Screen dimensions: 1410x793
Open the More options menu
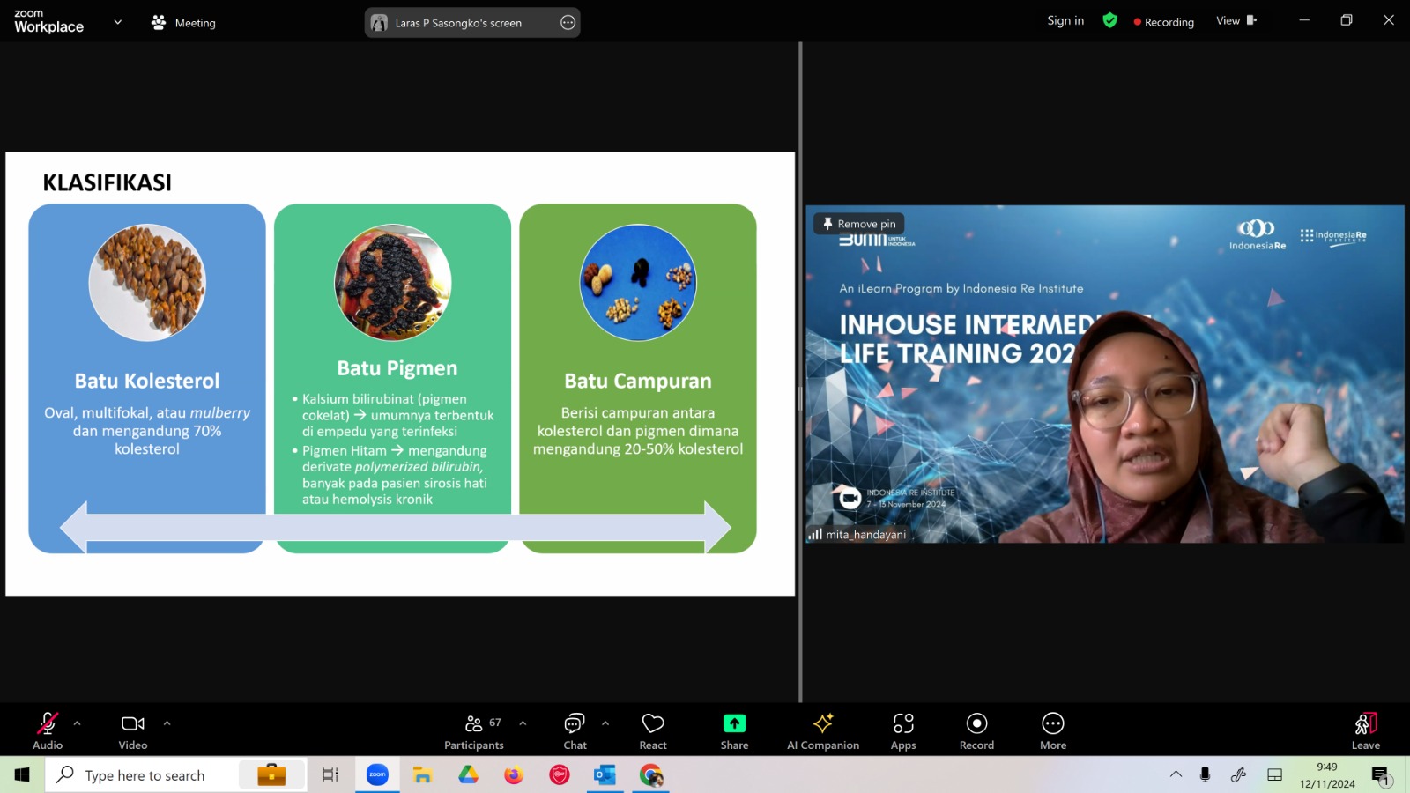click(1053, 731)
